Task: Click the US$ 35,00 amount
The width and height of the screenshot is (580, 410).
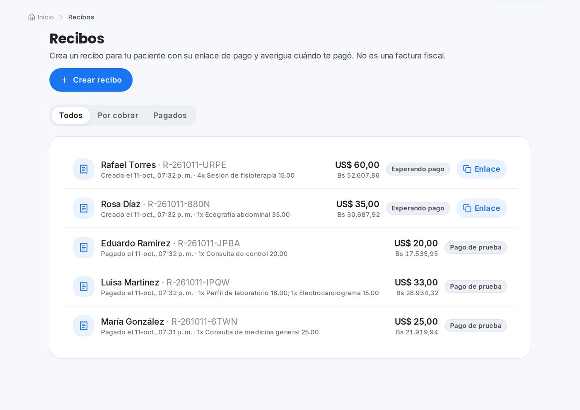Action: 358,204
